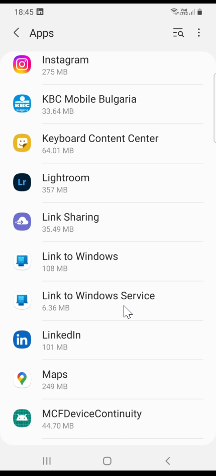The image size is (216, 476).
Task: Tap the Link to Windows Service icon
Action: click(22, 300)
